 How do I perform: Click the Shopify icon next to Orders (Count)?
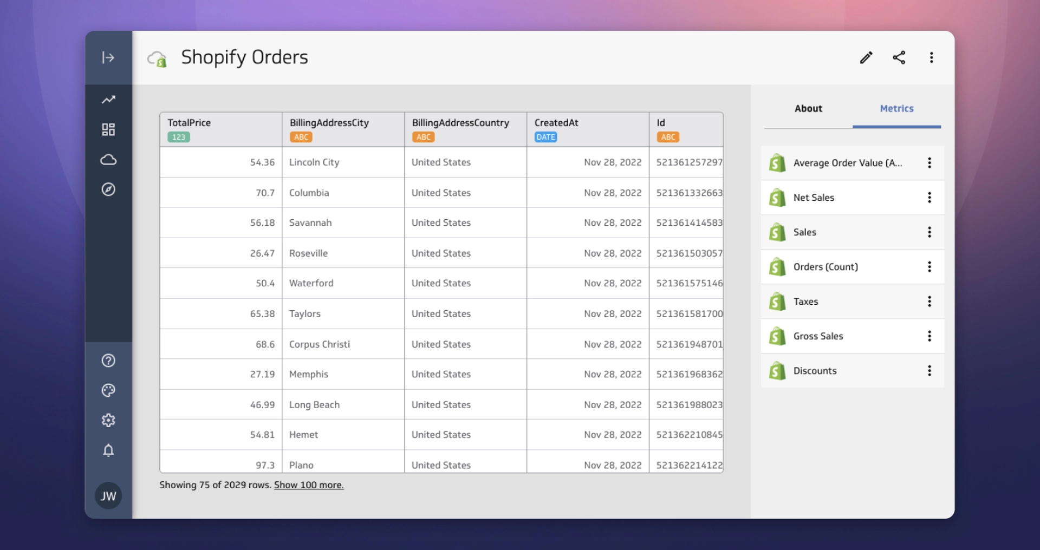(777, 267)
